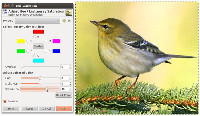The width and height of the screenshot is (200, 116).
Task: Open the presets menu arrow icon
Action: (x=70, y=21)
